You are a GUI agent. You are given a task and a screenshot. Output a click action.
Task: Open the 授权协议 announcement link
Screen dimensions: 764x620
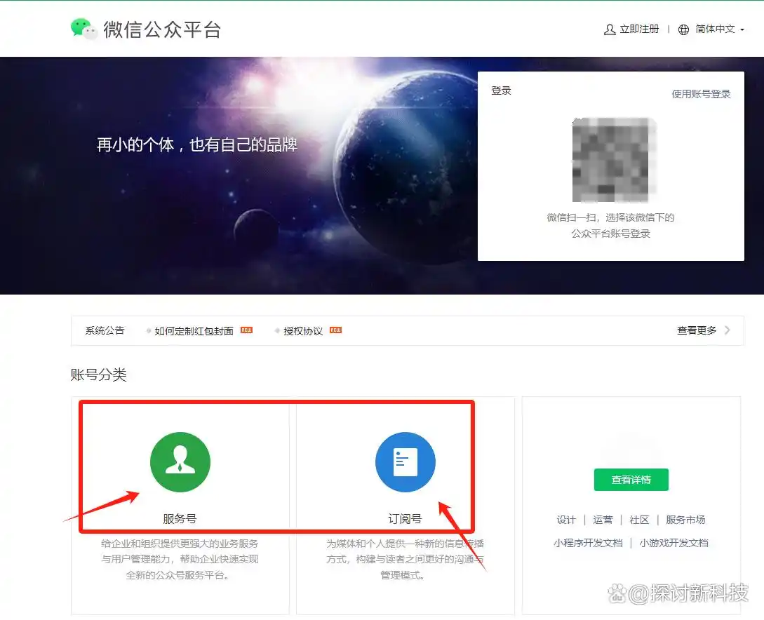click(303, 331)
